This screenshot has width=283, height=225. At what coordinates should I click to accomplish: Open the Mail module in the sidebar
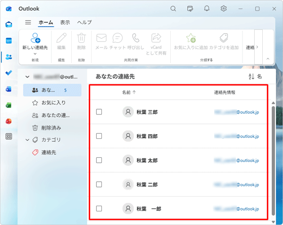click(8, 24)
